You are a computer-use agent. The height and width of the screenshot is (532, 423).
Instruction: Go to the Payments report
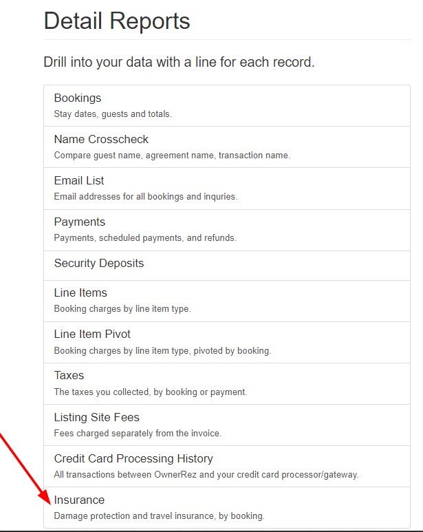point(80,222)
